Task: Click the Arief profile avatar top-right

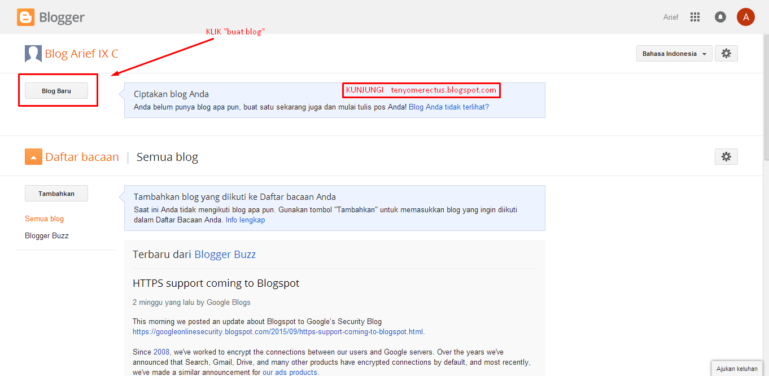Action: (x=746, y=17)
